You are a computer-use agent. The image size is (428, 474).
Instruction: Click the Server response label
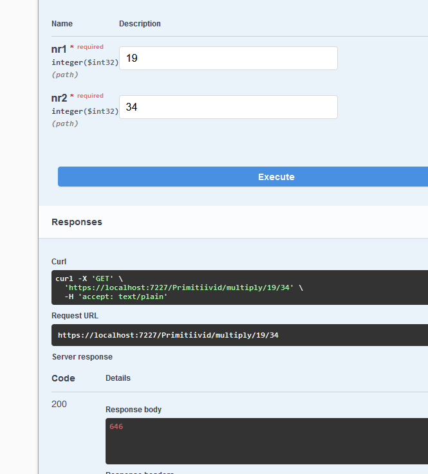82,357
